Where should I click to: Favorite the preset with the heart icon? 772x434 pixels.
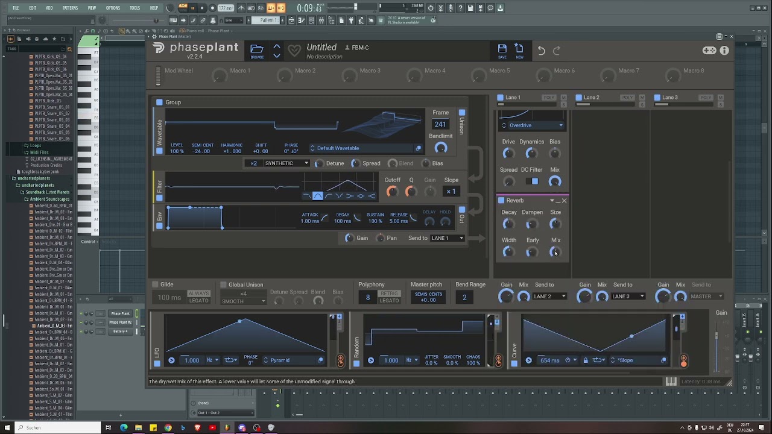pos(294,51)
